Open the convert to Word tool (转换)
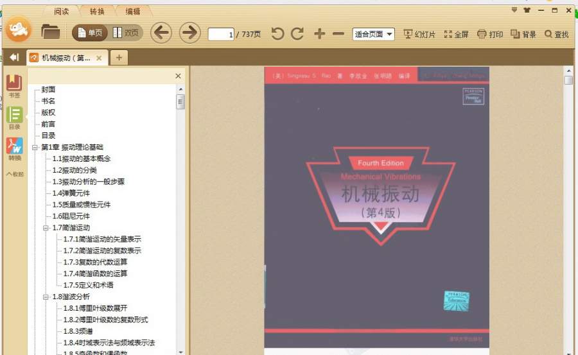 coord(14,149)
